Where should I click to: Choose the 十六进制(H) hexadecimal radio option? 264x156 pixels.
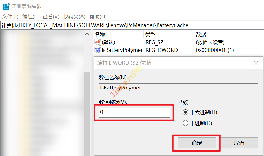click(x=185, y=112)
